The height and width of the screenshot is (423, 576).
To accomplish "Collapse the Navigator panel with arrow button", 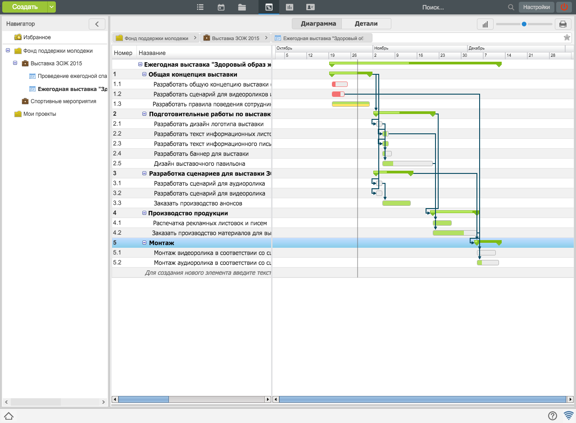I will tap(97, 24).
